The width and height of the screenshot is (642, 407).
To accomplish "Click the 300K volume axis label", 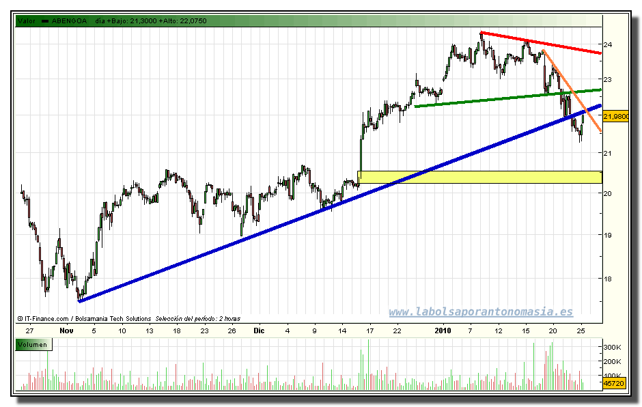I will tap(613, 347).
